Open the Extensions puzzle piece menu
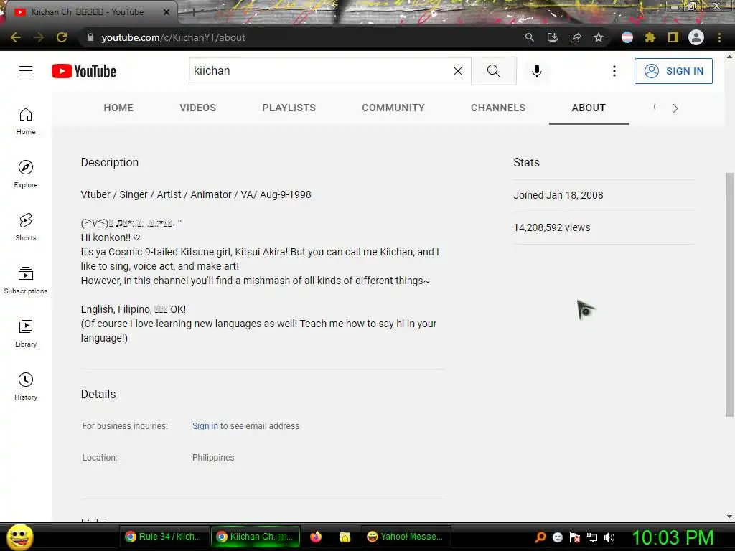Screen dimensions: 735x551 click(x=650, y=37)
